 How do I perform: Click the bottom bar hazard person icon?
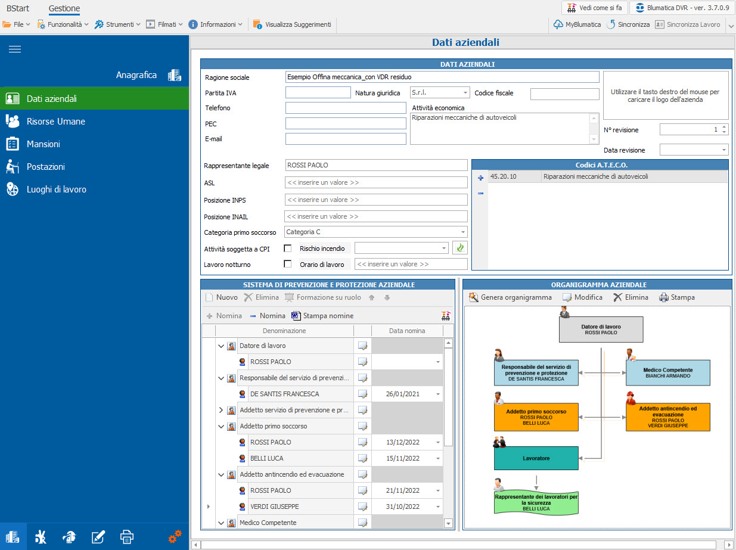click(41, 537)
